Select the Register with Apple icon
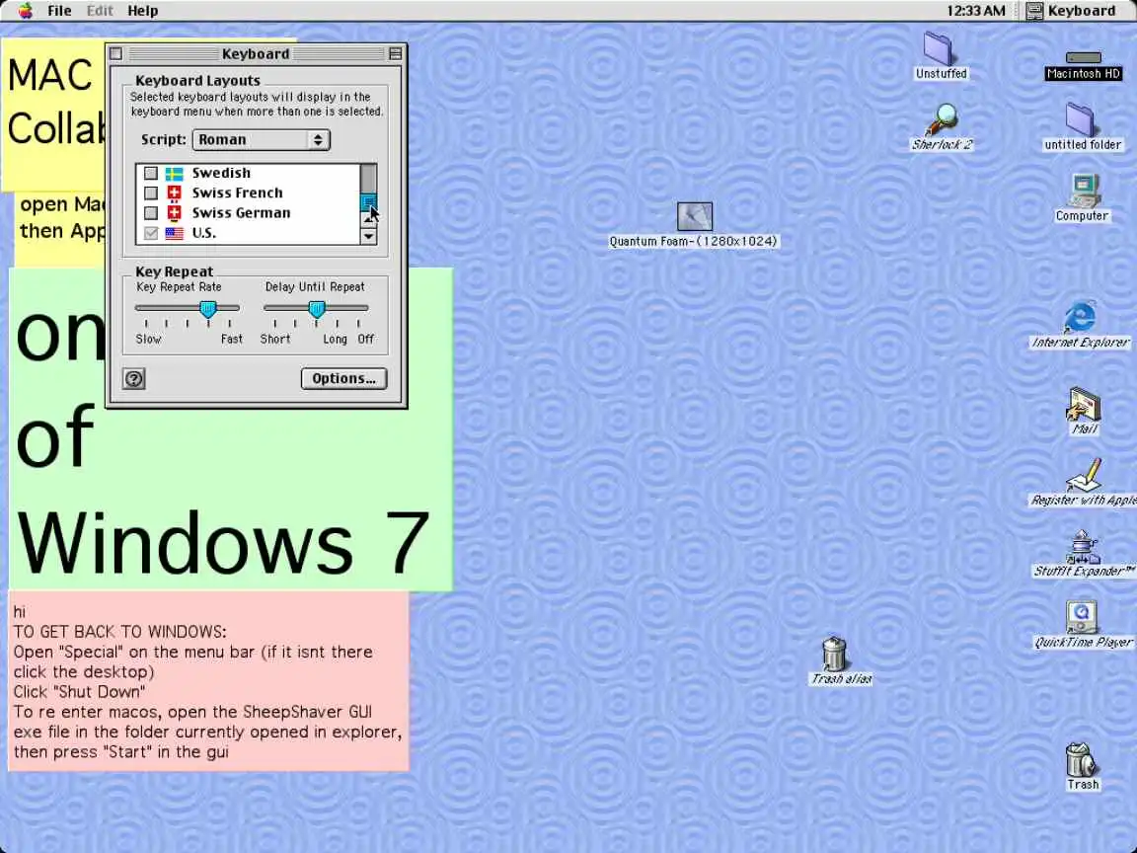1137x853 pixels. coord(1084,475)
